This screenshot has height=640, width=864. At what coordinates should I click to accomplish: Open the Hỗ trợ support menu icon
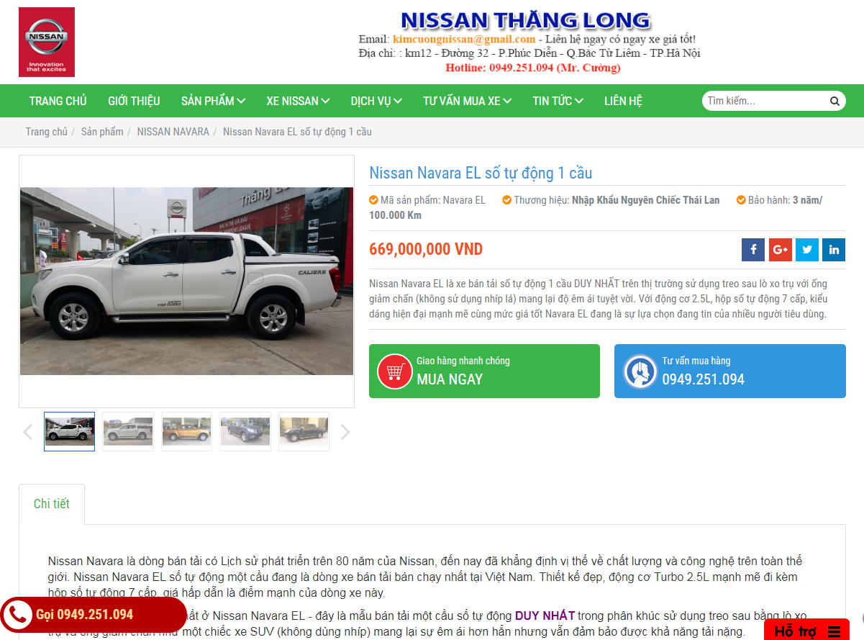[834, 631]
